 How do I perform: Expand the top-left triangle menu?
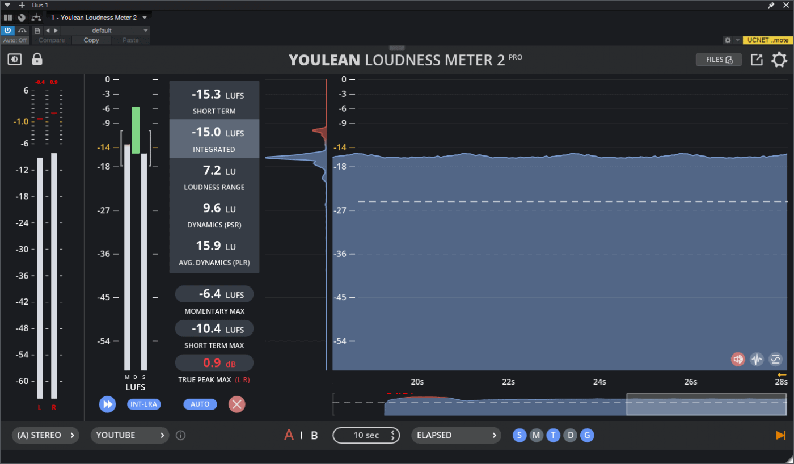[x=7, y=5]
